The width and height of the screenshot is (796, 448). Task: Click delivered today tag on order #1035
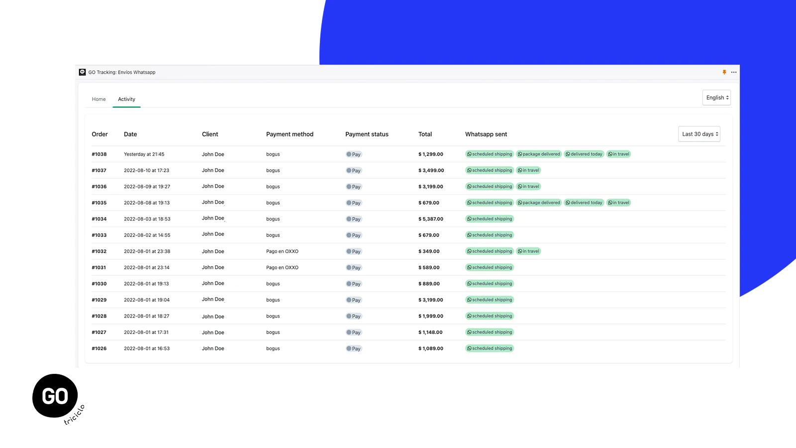pos(584,203)
